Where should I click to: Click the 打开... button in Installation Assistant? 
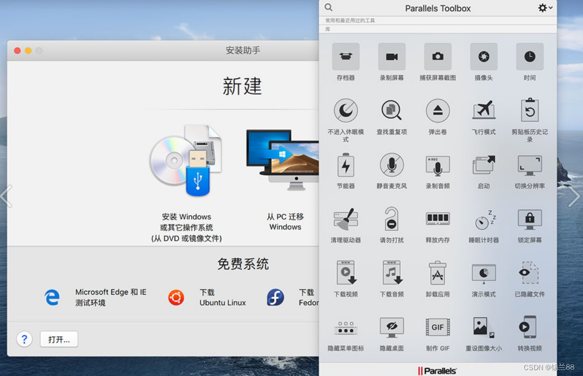point(59,339)
